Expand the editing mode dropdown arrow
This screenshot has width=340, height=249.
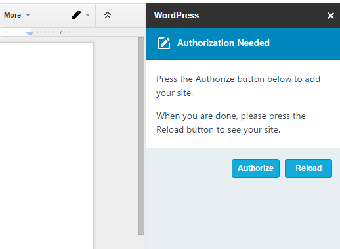tap(87, 15)
